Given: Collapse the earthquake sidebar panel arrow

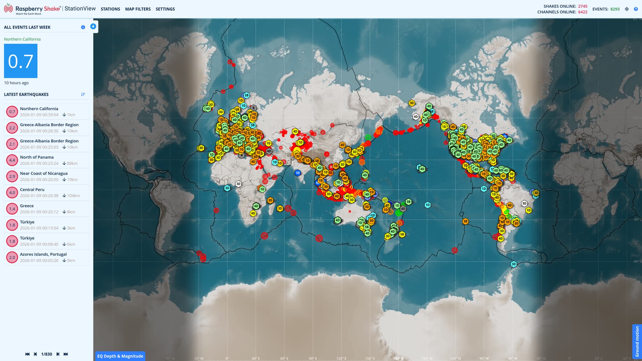Looking at the screenshot, I should click(x=93, y=26).
